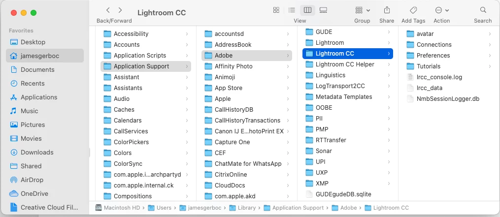This screenshot has height=217, width=500.
Task: Select the avatar folder
Action: click(x=449, y=34)
